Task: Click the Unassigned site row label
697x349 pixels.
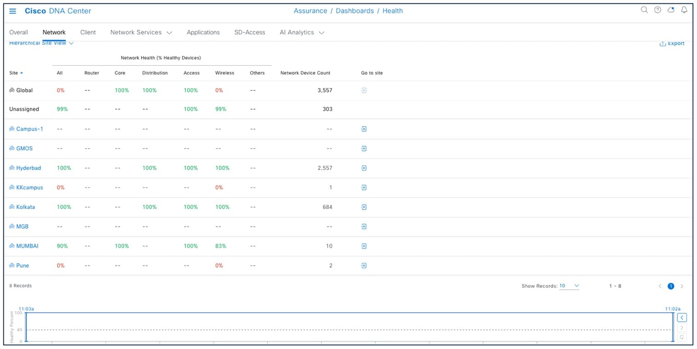Action: [x=24, y=109]
